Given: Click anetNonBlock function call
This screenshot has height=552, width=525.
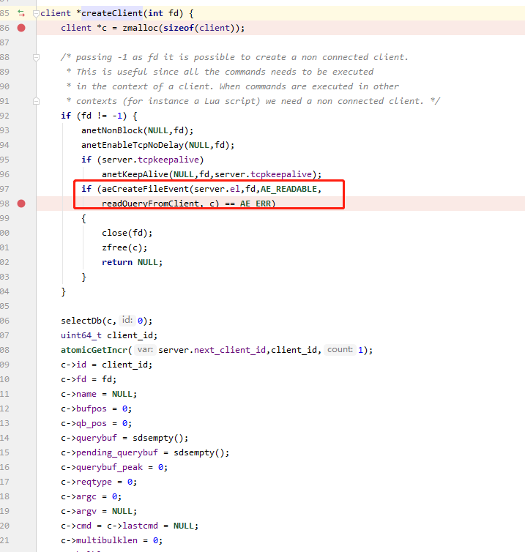Looking at the screenshot, I should coord(112,130).
